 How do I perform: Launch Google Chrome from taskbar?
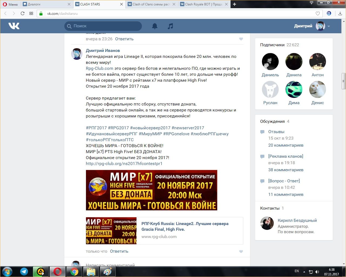[x=74, y=272]
